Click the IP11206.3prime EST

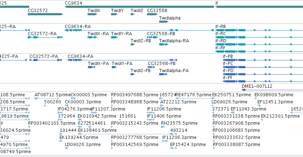[x=165, y=141]
